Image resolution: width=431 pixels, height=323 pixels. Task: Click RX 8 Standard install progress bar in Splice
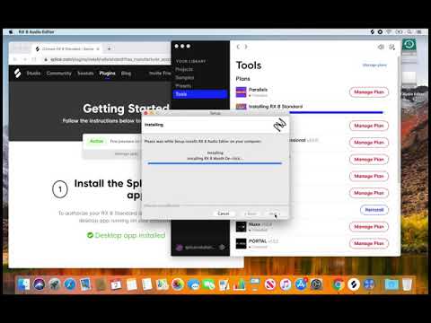336,112
